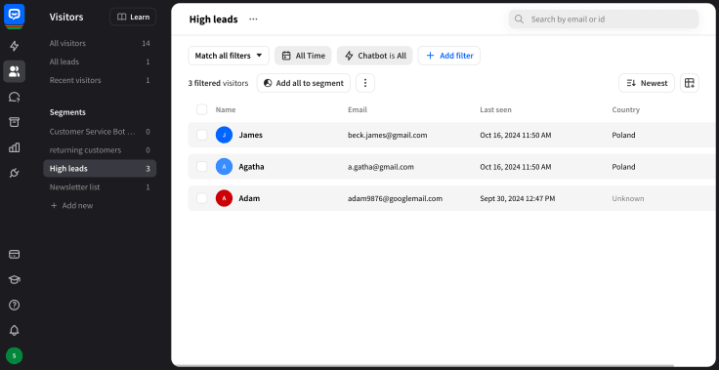Open the vertical dots more options menu
This screenshot has width=719, height=370.
[x=365, y=83]
